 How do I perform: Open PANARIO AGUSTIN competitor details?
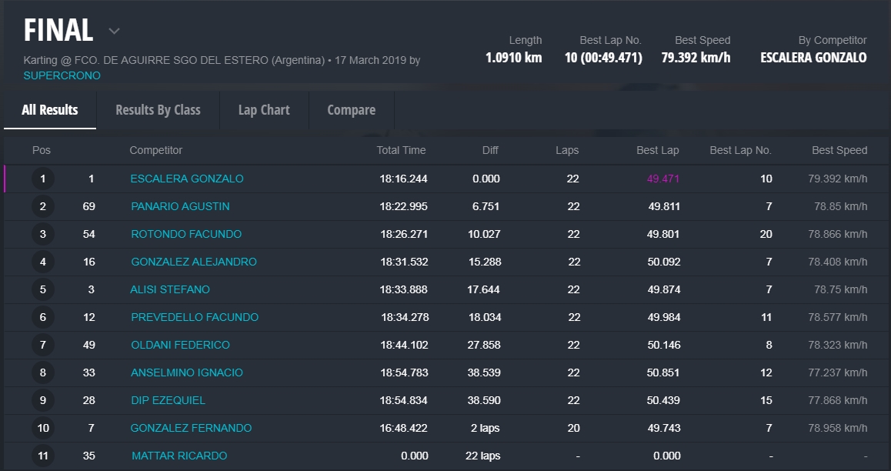(x=180, y=206)
